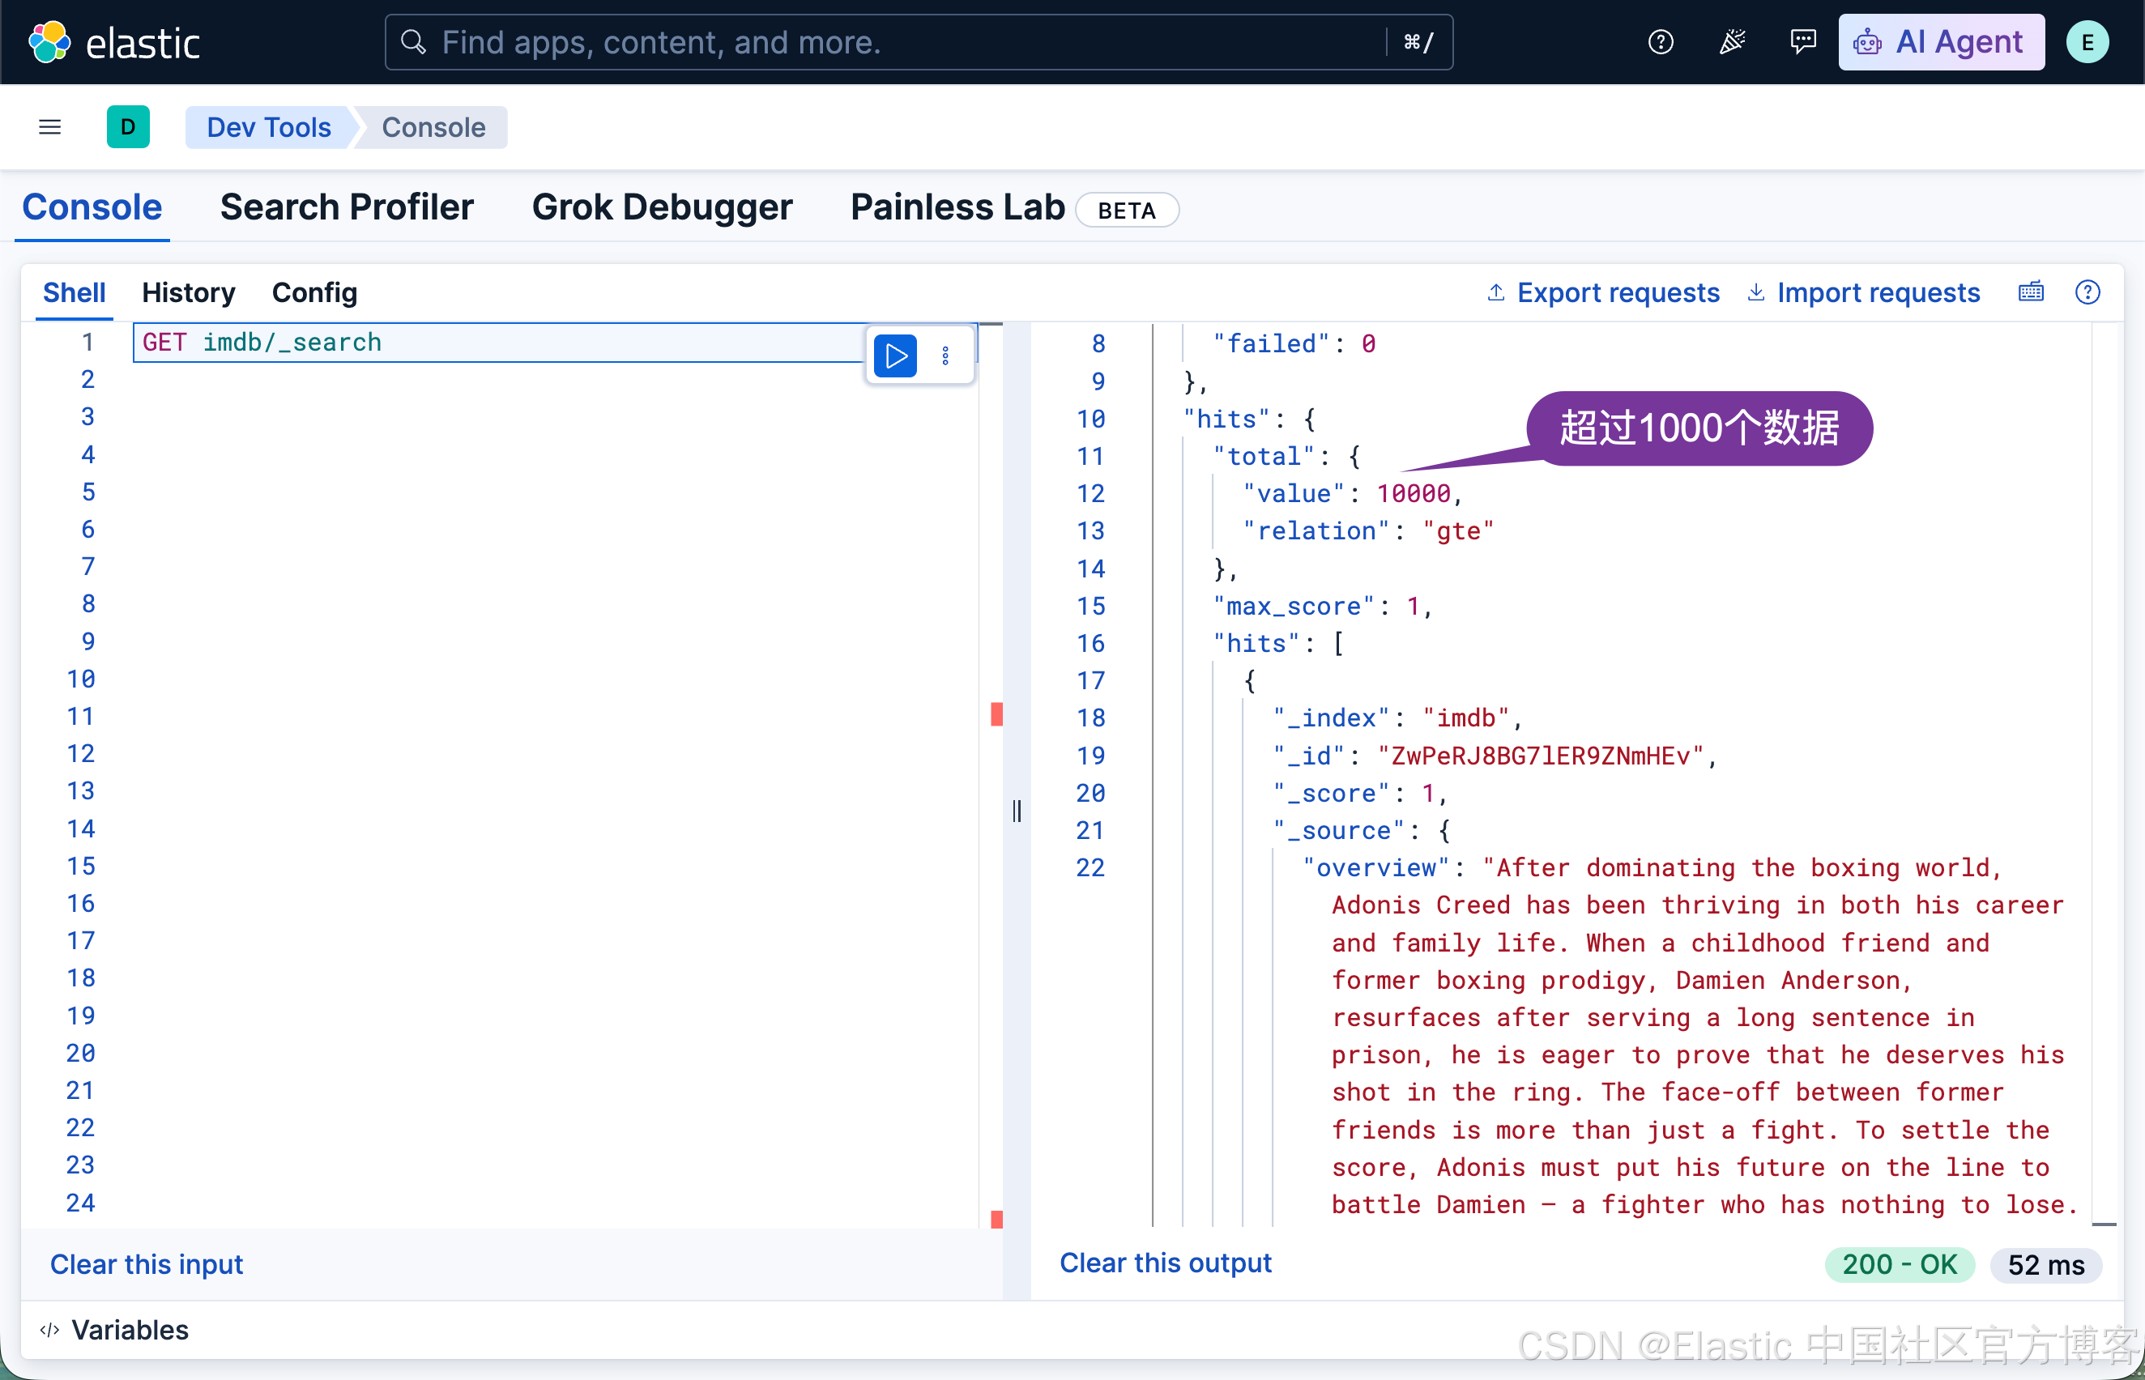Click Clear this input
2145x1380 pixels.
coord(147,1264)
